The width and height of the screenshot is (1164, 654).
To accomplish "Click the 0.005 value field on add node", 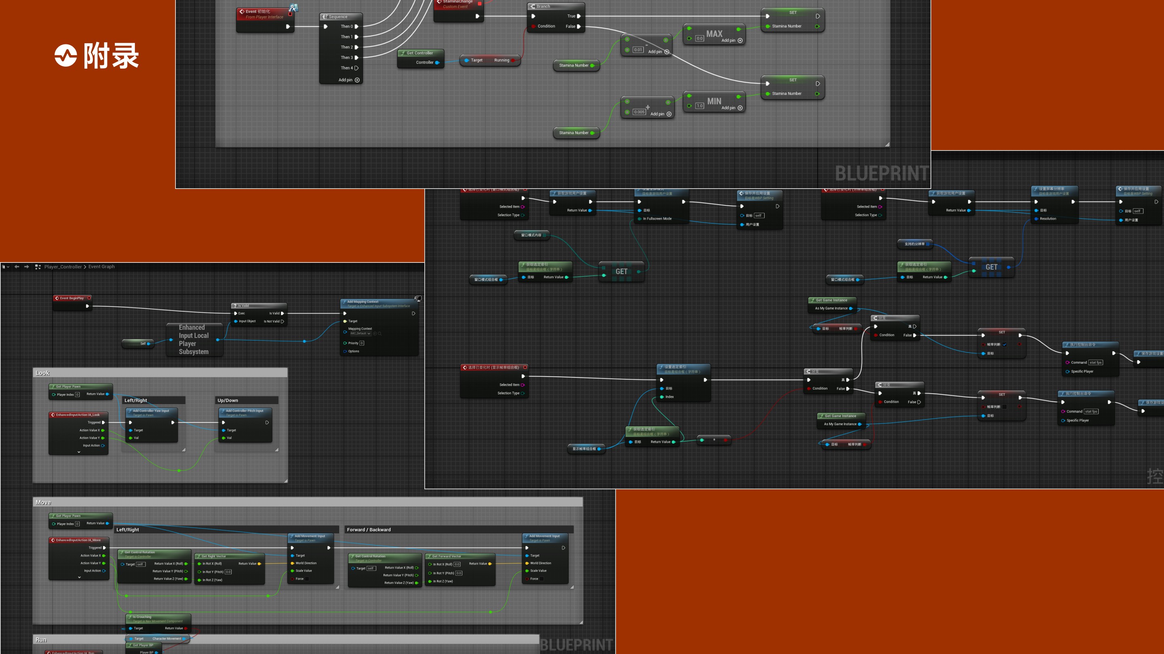I will [x=639, y=112].
